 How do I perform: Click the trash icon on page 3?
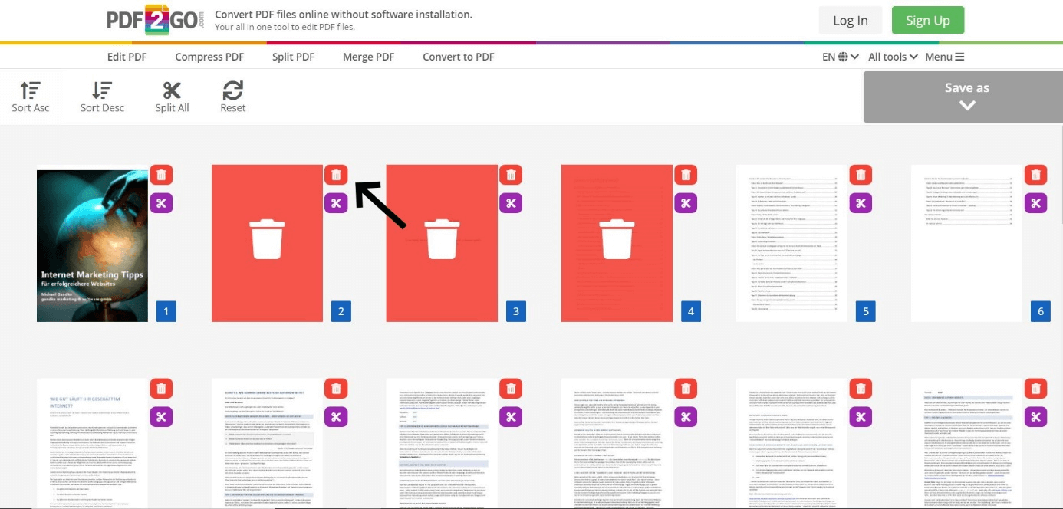[511, 175]
